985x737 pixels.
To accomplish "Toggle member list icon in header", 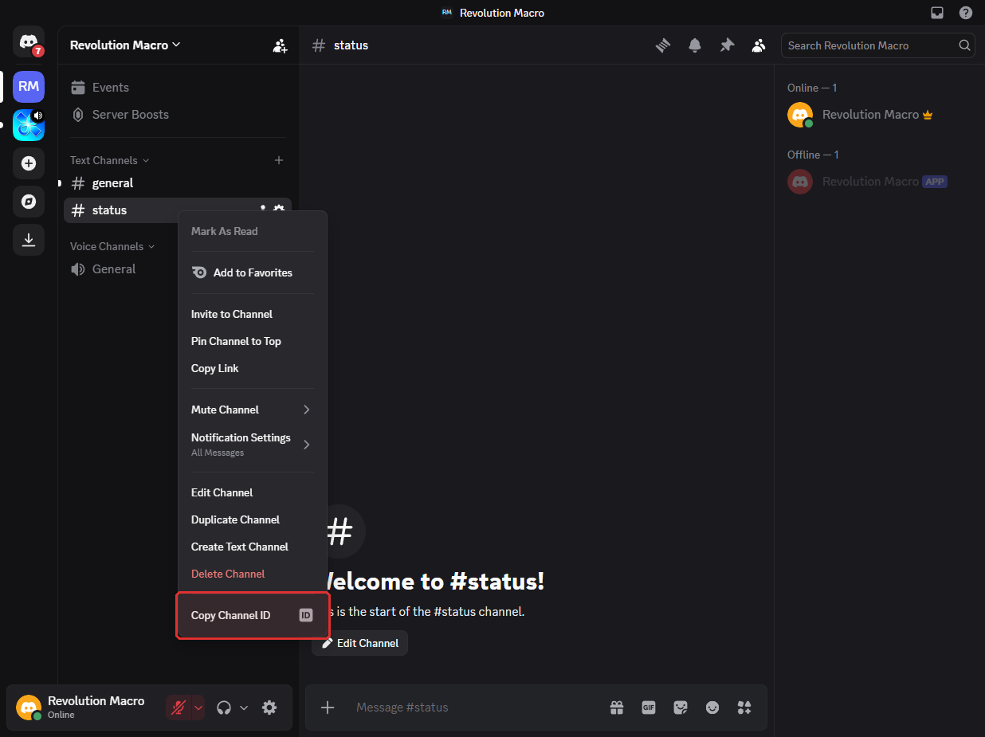I will pos(759,45).
